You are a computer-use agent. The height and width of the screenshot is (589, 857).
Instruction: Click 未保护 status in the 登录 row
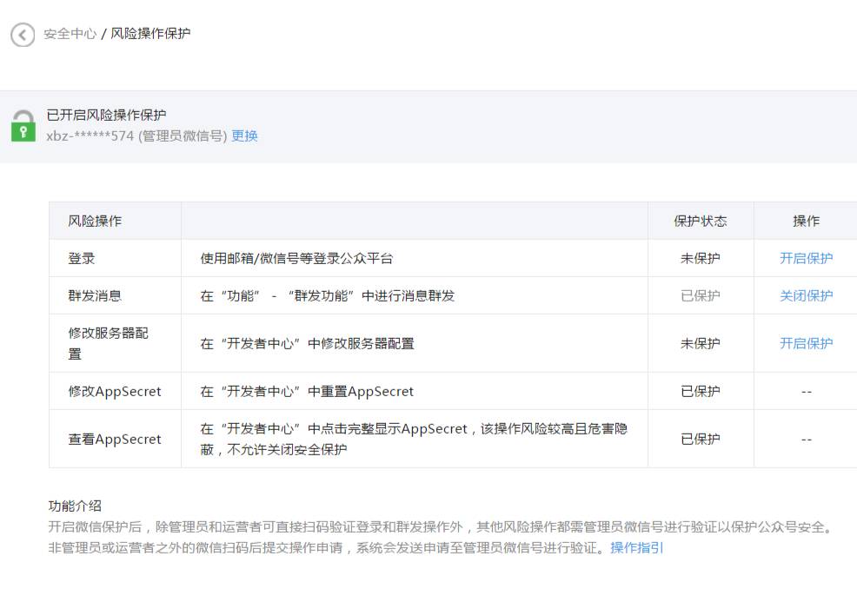(x=701, y=258)
